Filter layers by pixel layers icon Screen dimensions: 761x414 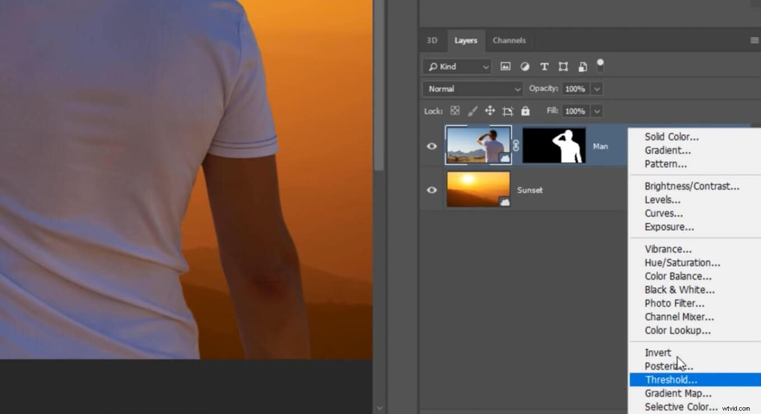click(505, 66)
